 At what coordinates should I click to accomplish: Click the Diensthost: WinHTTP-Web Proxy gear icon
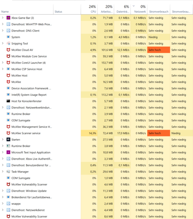(x=8, y=24)
